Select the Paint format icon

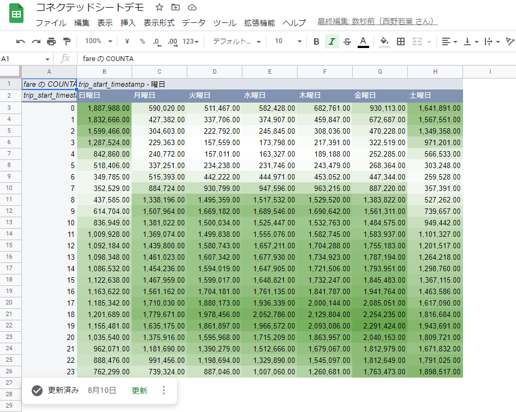67,41
